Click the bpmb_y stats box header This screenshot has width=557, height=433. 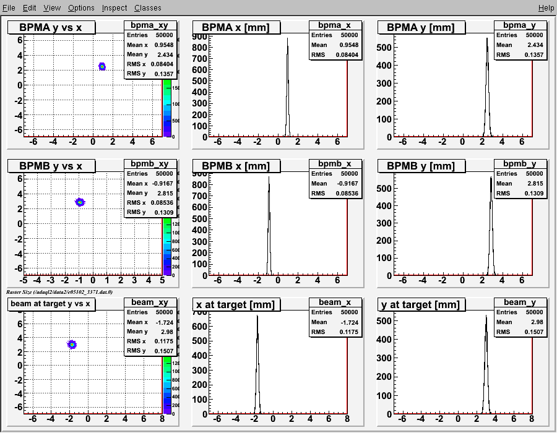(520, 164)
